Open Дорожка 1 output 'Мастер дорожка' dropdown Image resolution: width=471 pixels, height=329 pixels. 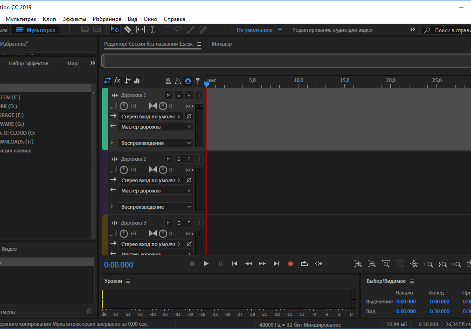point(156,127)
